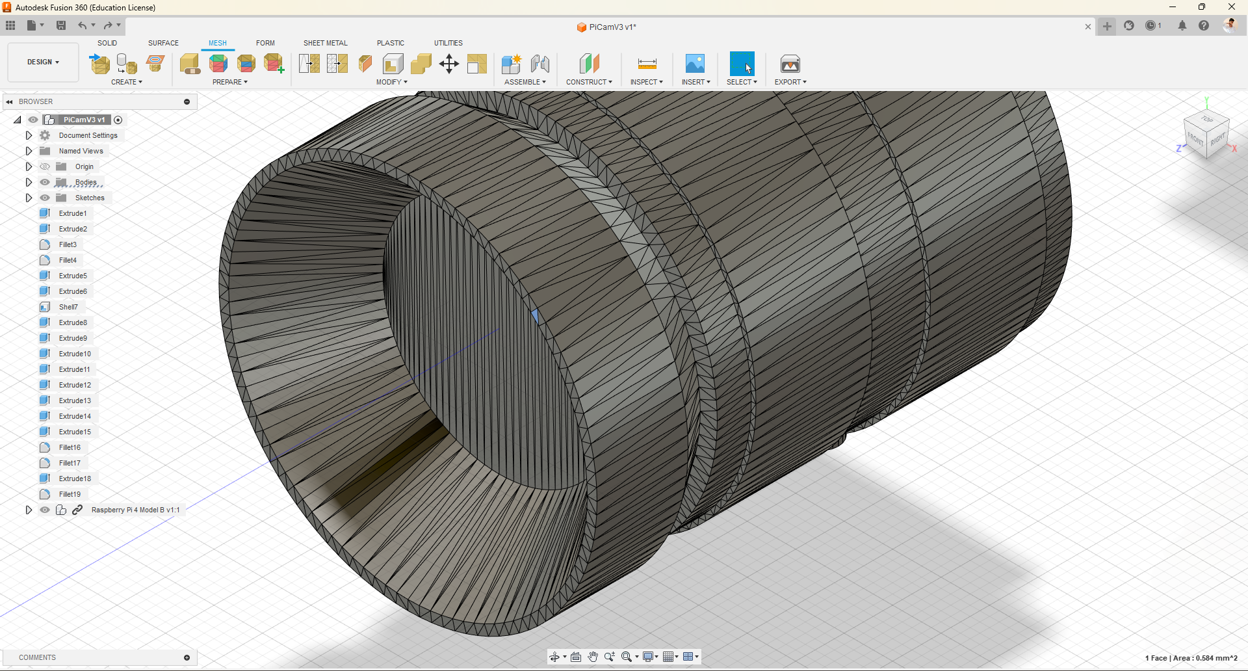Expand the Document Settings node
The width and height of the screenshot is (1248, 671).
coord(29,135)
